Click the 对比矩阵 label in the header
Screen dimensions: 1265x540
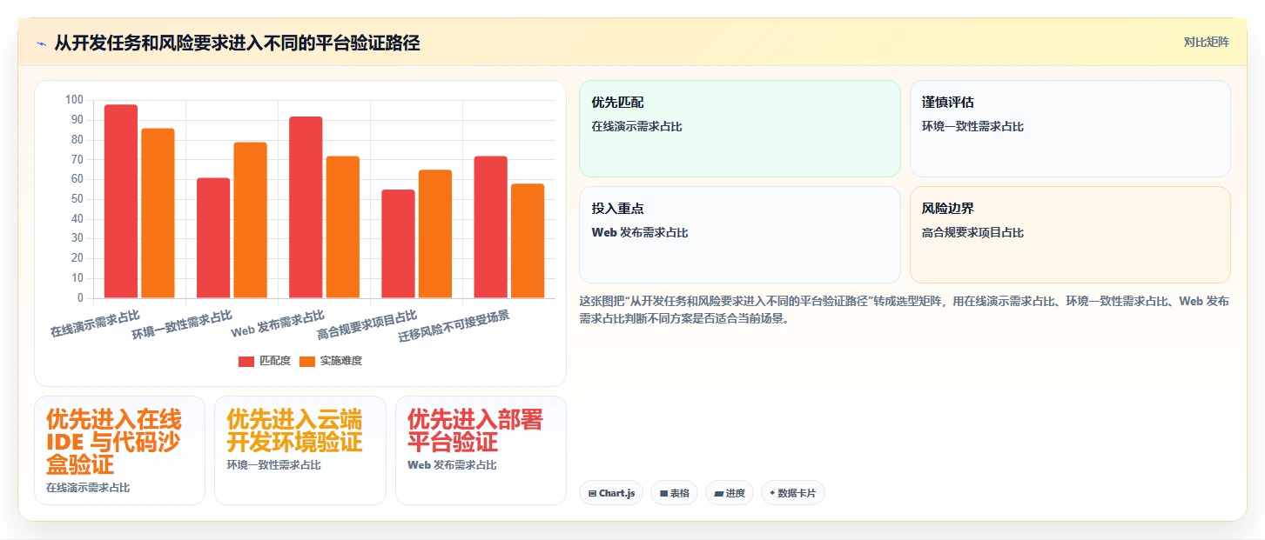[x=1206, y=42]
